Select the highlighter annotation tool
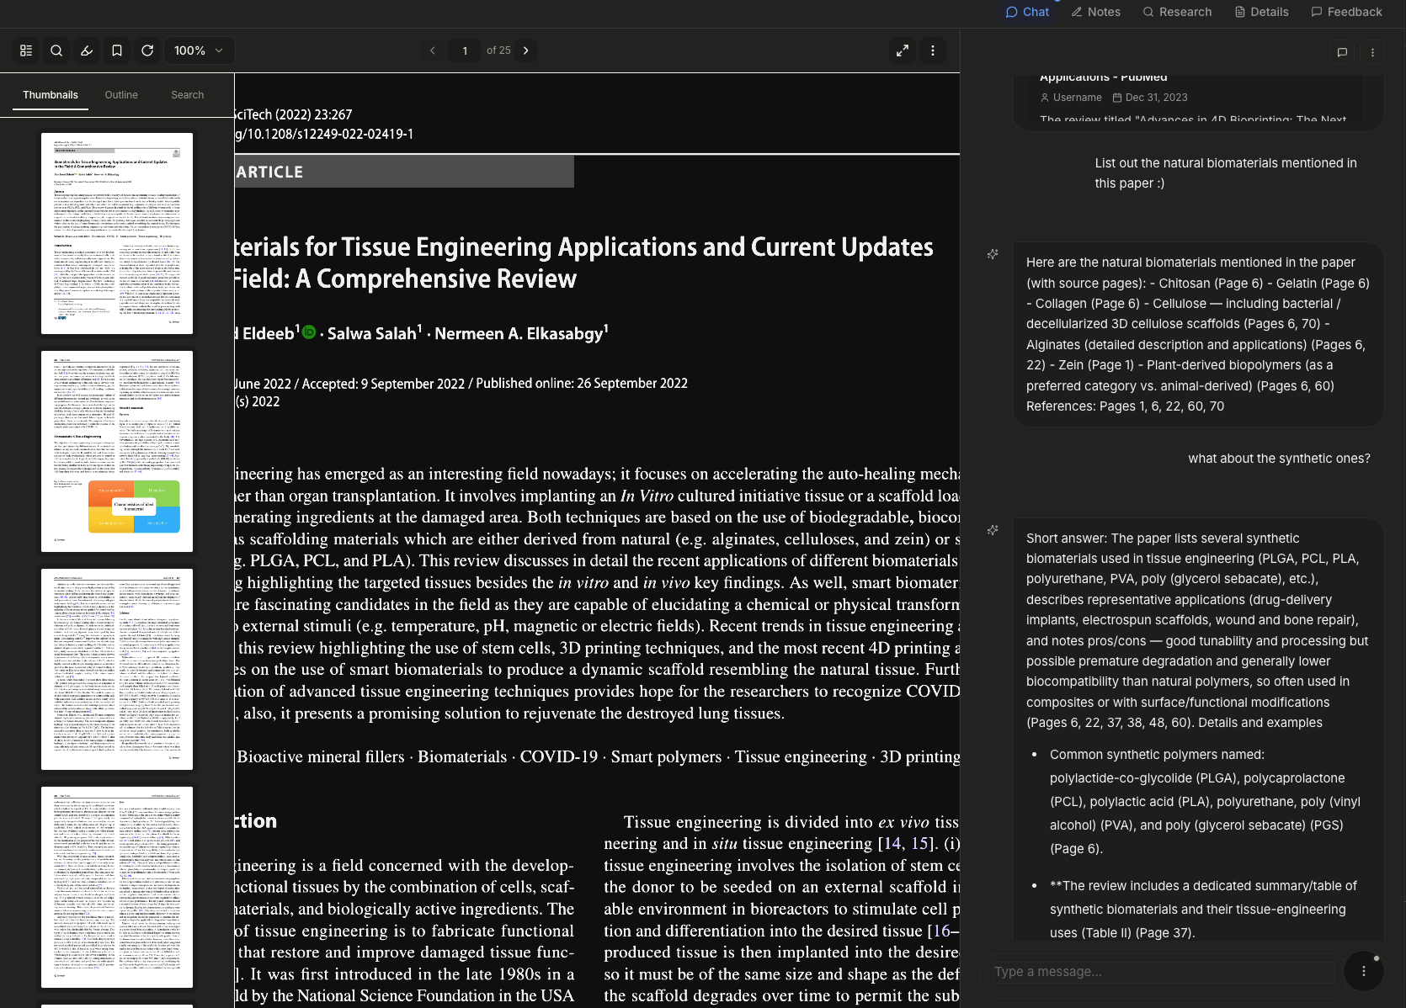1406x1008 pixels. coord(86,50)
